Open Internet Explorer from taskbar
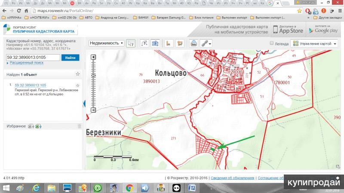Screen dimensions: 344x193 point(36,188)
